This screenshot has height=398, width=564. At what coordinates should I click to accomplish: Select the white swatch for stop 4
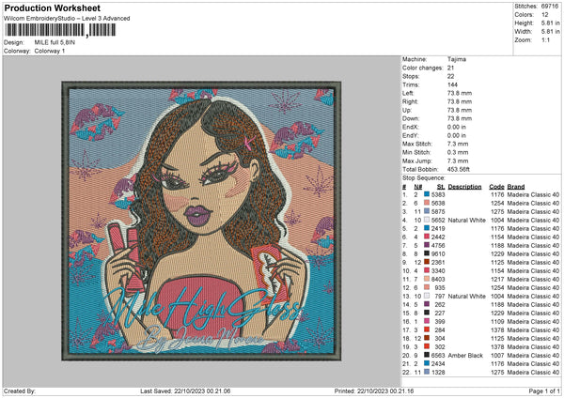point(427,220)
